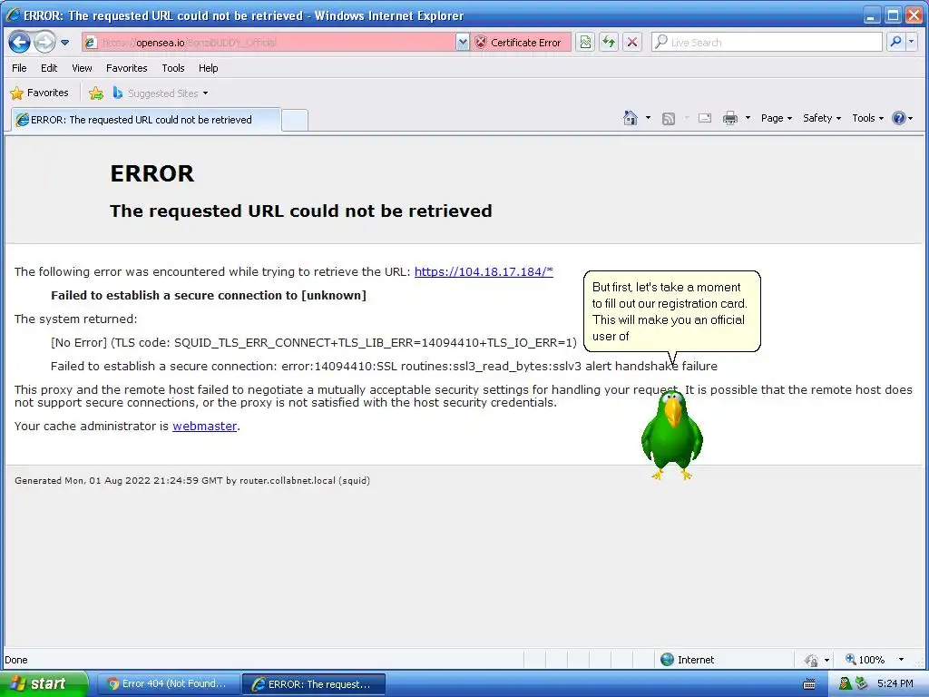This screenshot has height=697, width=929.
Task: Click the blue Help question mark icon
Action: 899,118
